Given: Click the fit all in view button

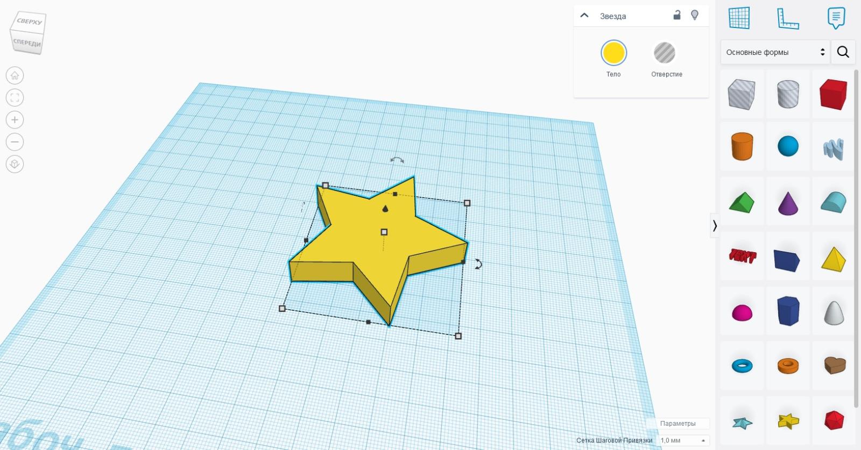Looking at the screenshot, I should (x=15, y=97).
